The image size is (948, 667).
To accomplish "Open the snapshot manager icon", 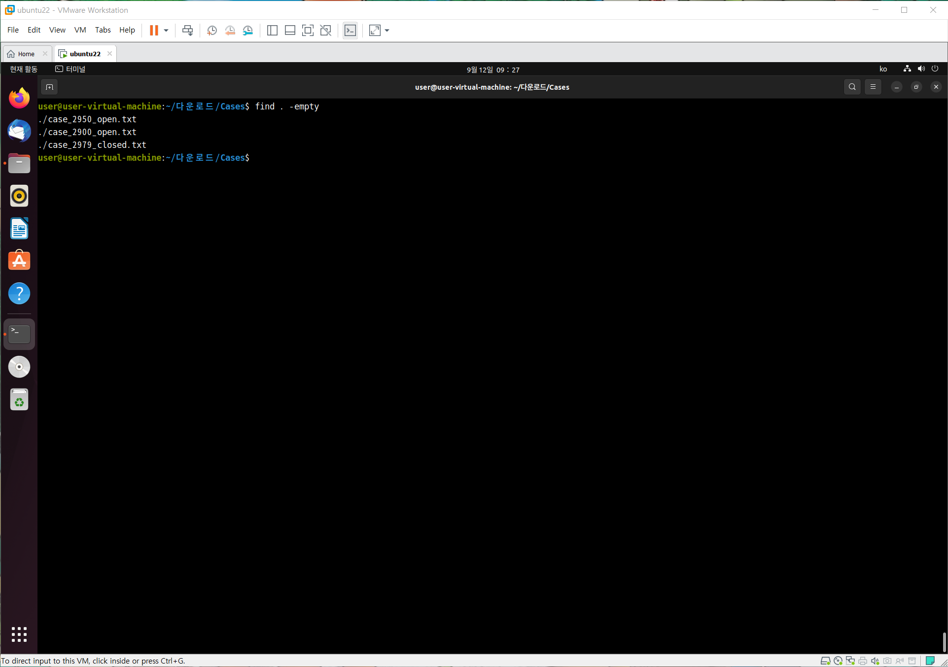I will (x=248, y=31).
